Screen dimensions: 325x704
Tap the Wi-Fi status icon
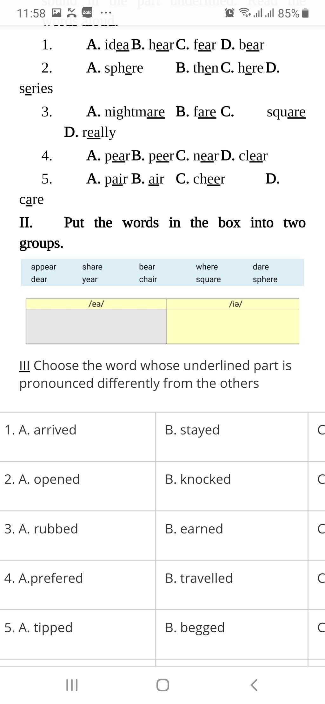244,13
